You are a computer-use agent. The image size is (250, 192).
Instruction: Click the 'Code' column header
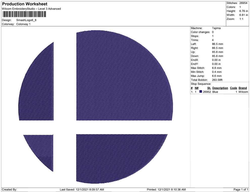(x=233, y=88)
